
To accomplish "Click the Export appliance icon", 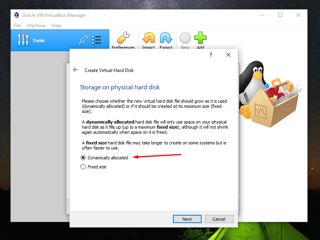I will click(166, 39).
